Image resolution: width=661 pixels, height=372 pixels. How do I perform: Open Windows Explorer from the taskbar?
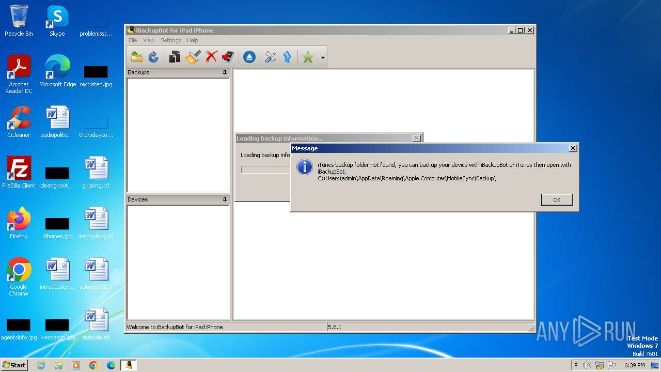click(x=58, y=365)
